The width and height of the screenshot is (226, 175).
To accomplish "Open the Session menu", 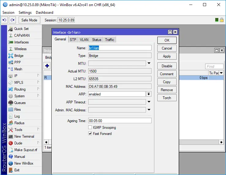I will click(x=8, y=13).
